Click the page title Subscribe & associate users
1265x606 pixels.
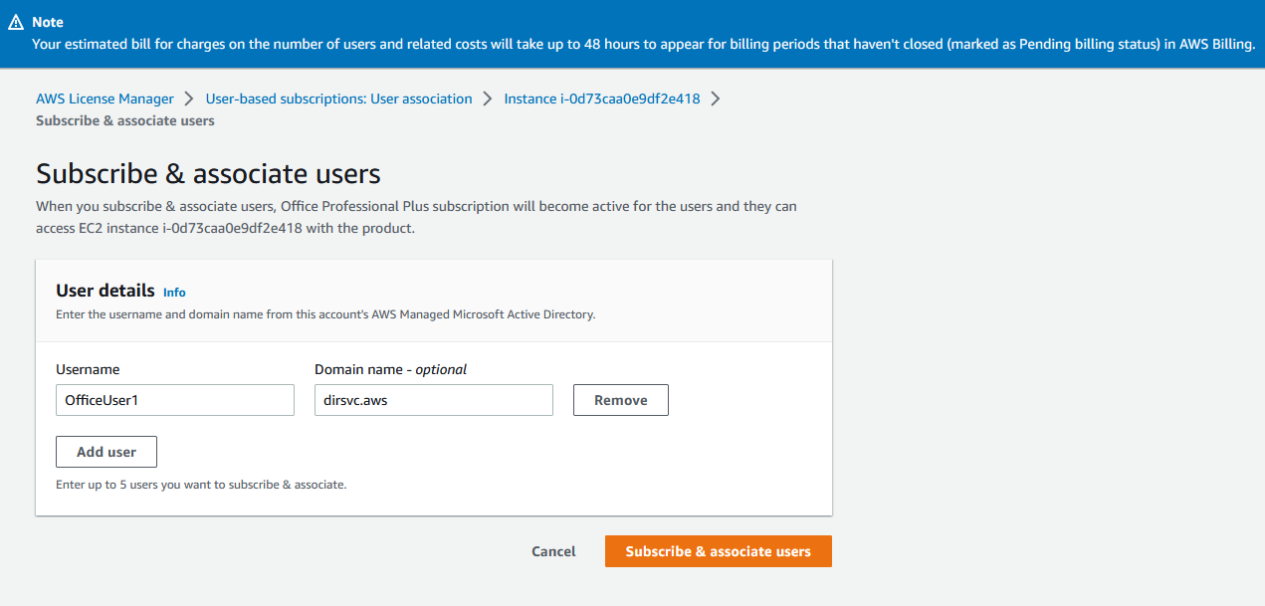point(207,172)
